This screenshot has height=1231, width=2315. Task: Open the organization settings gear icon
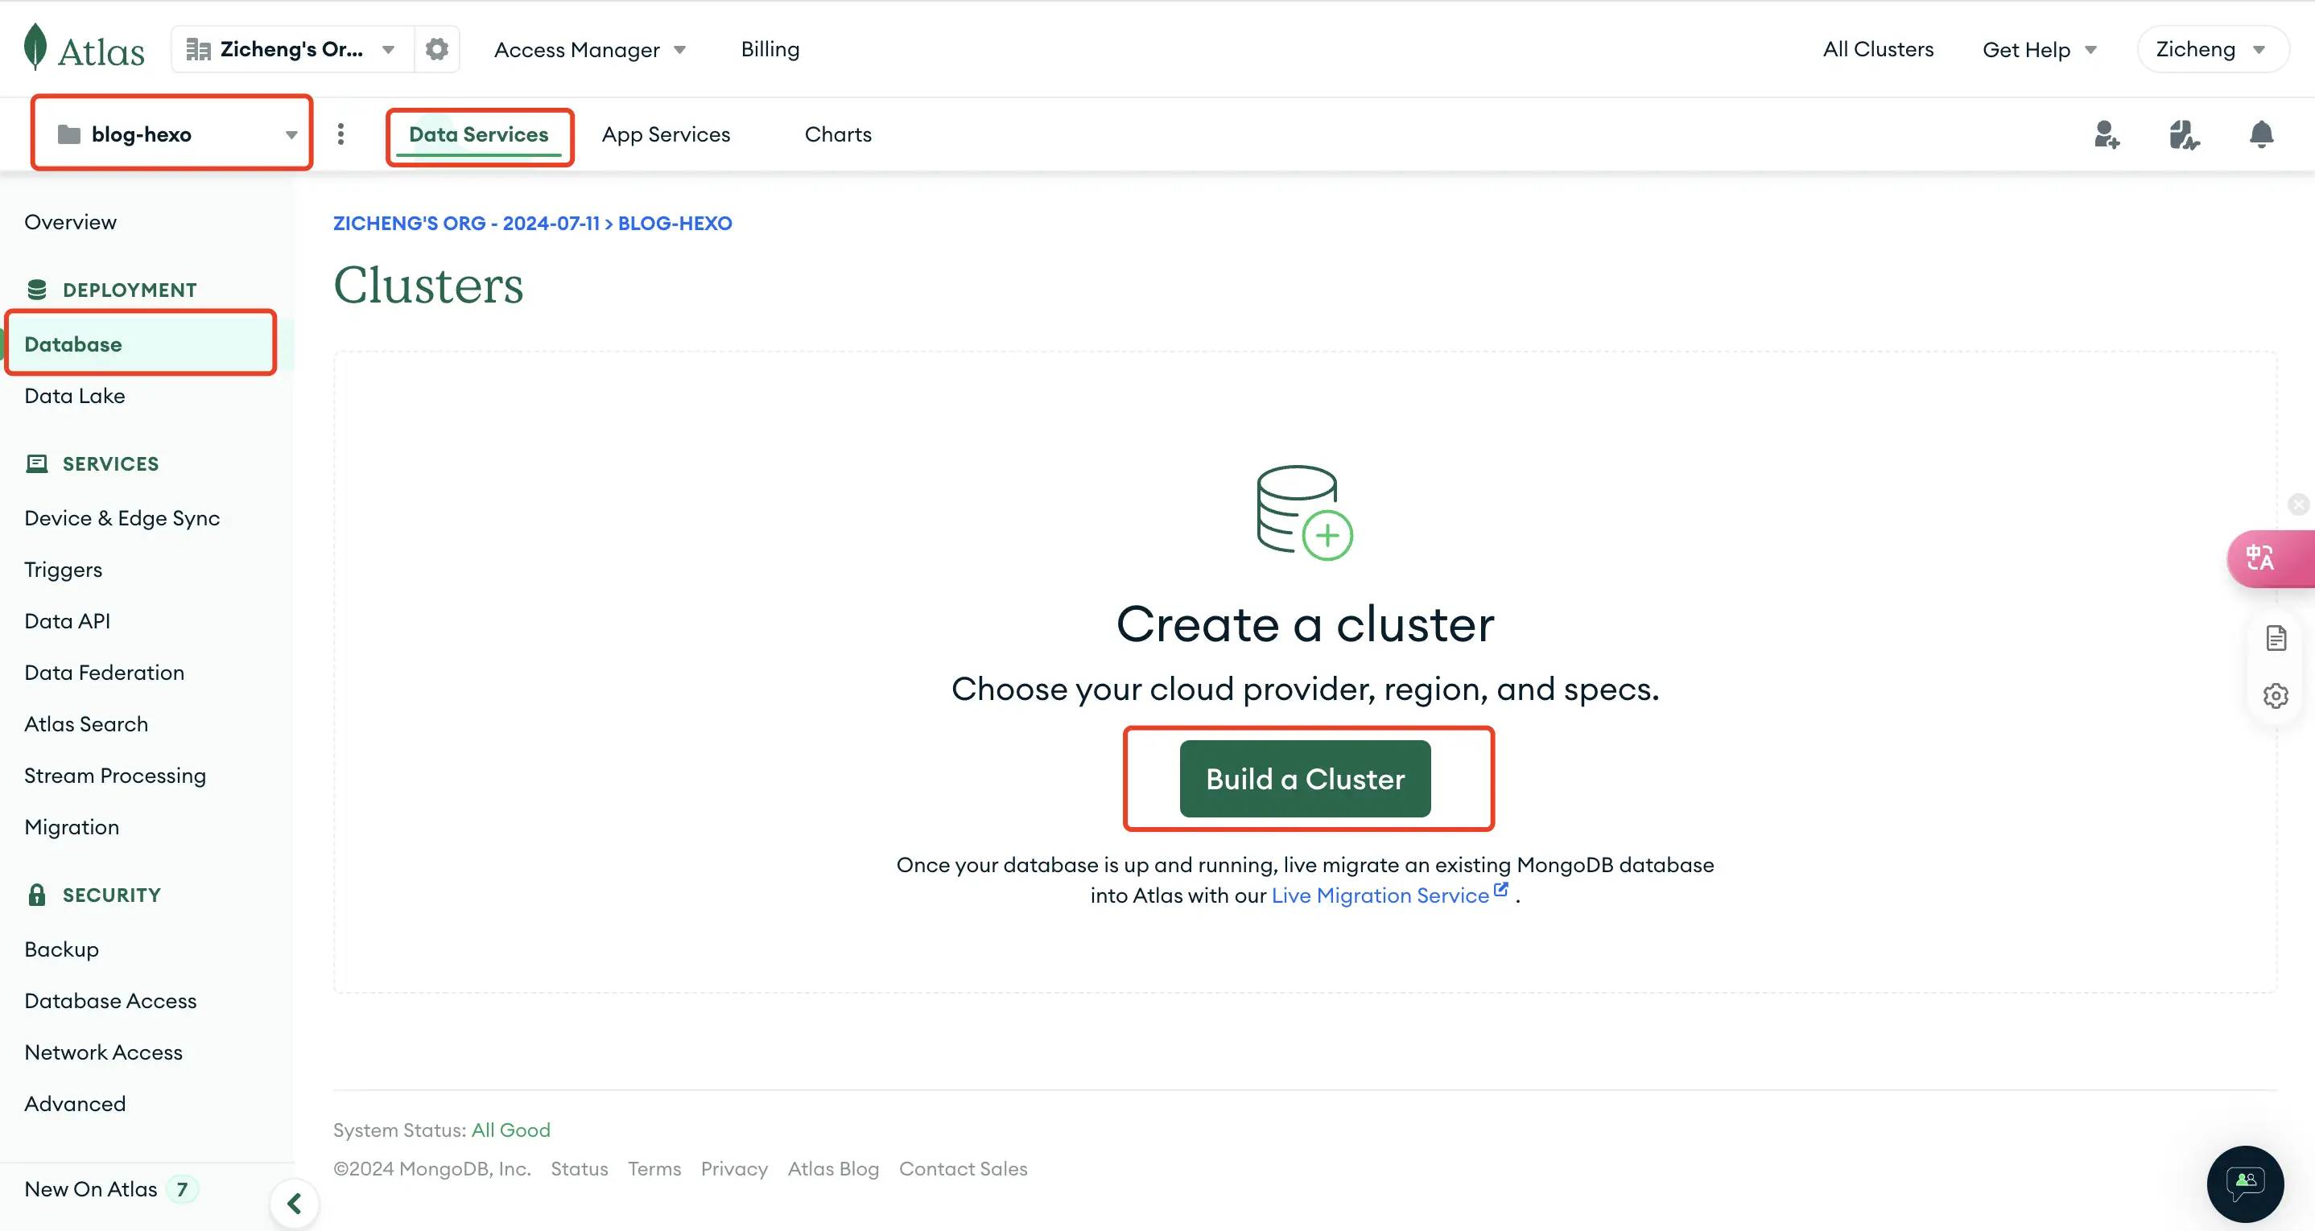point(436,49)
